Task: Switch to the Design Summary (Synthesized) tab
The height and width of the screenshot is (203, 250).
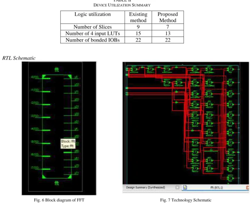Action: [x=146, y=187]
